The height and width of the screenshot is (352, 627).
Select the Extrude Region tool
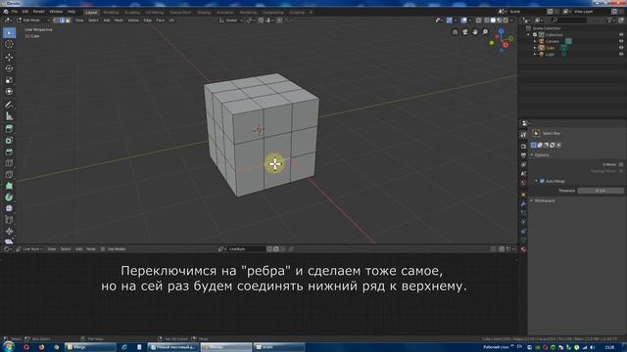coord(9,129)
